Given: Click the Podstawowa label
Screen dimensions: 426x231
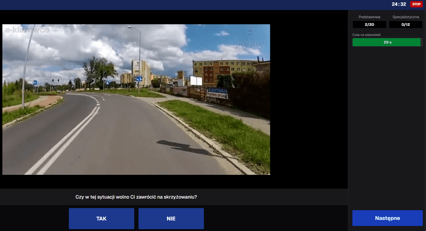Looking at the screenshot, I should (369, 17).
